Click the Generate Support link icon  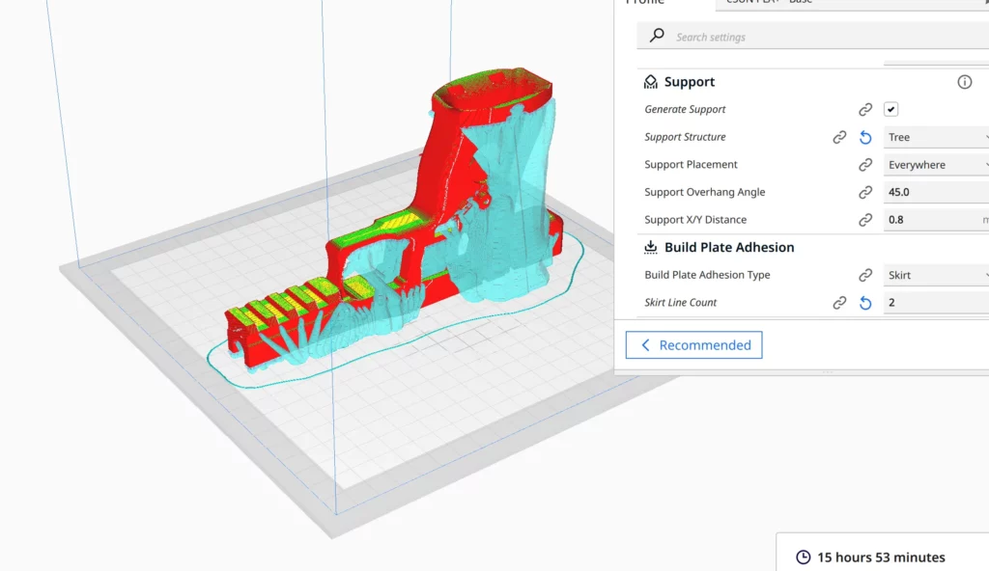coord(865,109)
